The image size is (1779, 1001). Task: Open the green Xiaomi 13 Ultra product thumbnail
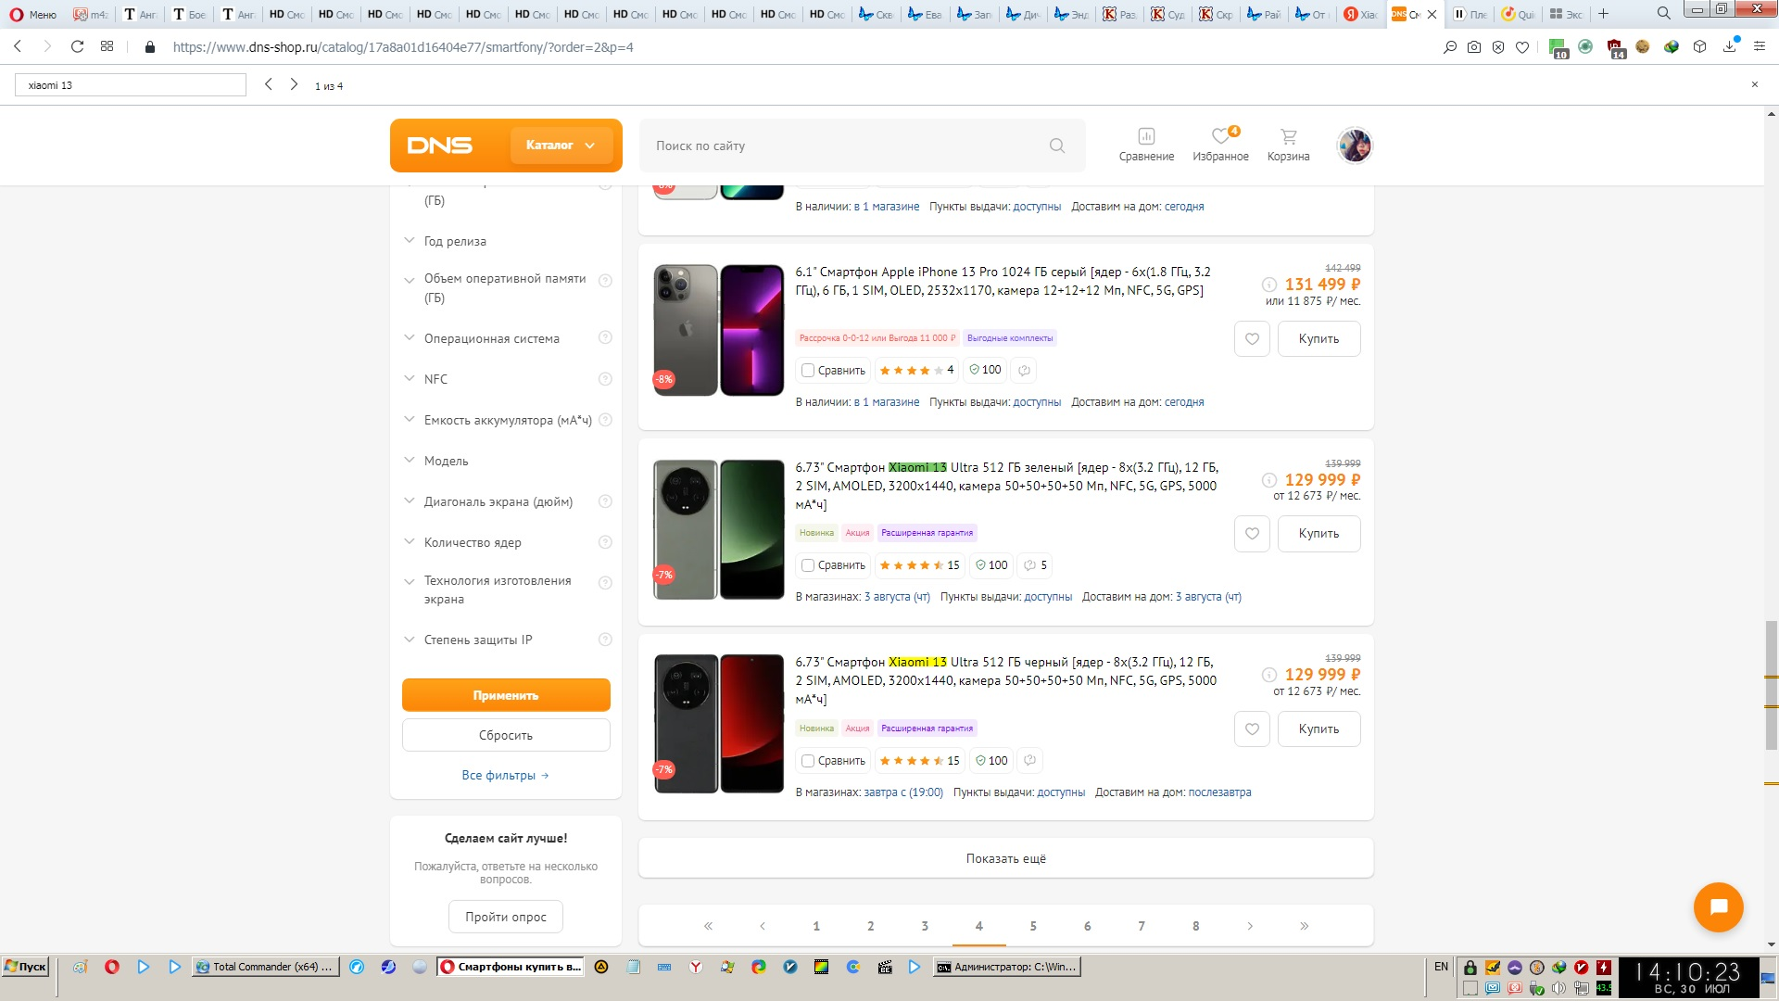719,529
